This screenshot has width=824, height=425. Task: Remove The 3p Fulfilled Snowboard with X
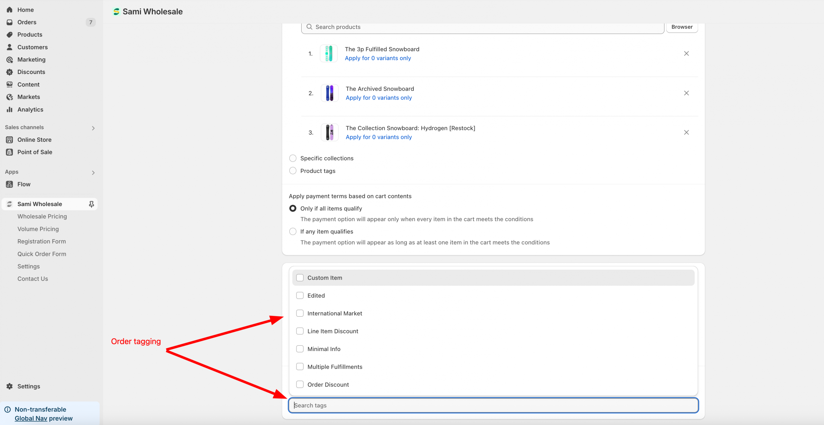686,53
